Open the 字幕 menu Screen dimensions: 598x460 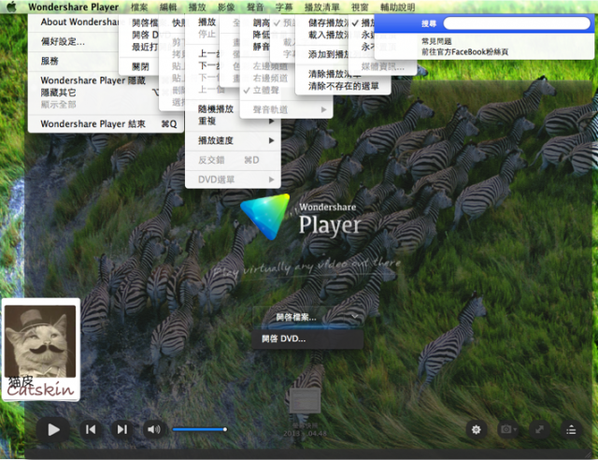(284, 7)
